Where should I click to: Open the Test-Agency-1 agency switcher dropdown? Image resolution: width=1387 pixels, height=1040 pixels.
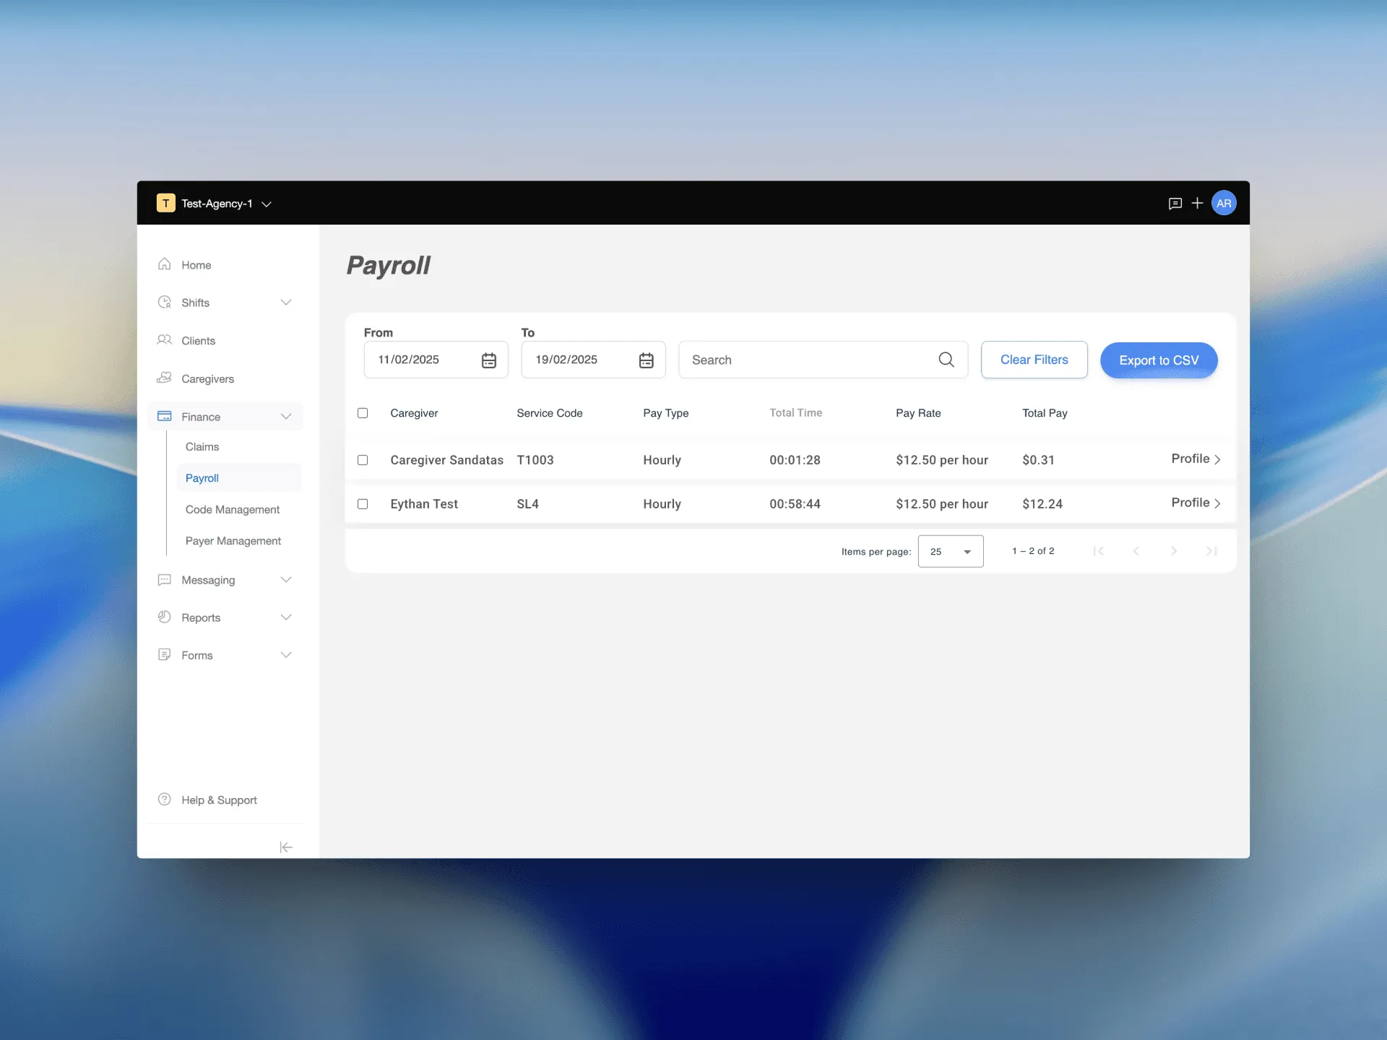215,204
